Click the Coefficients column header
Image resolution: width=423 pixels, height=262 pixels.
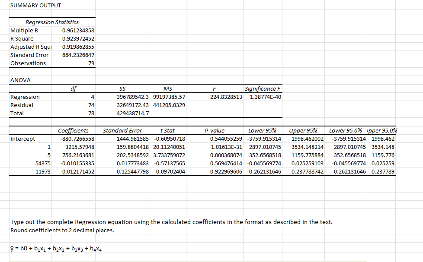pos(74,130)
